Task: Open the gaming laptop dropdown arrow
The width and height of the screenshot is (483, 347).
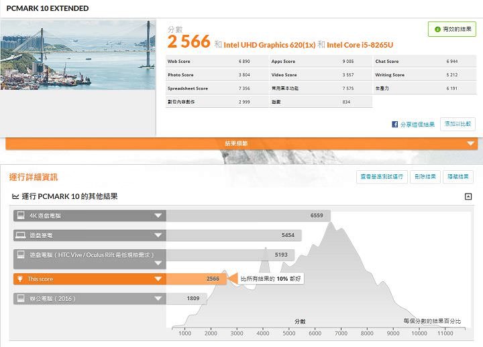Action: (x=158, y=236)
